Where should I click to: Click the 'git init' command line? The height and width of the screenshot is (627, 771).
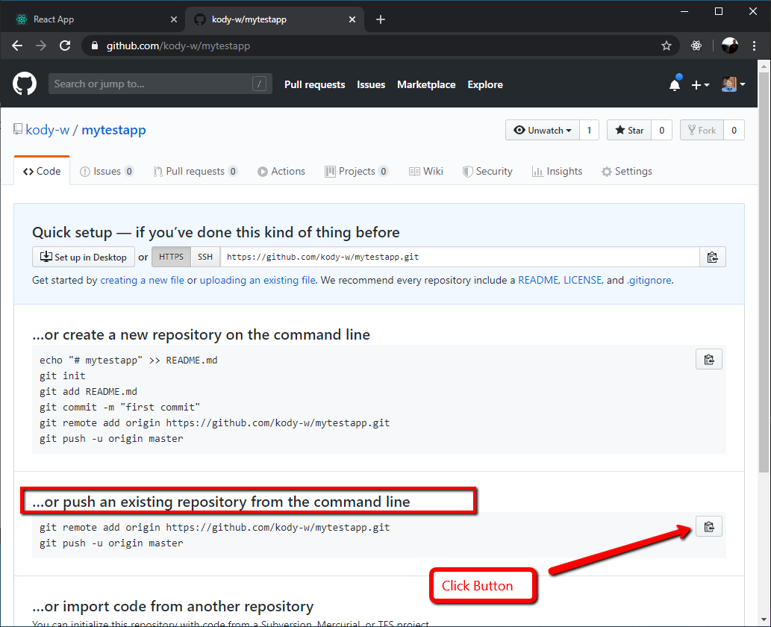pos(63,375)
